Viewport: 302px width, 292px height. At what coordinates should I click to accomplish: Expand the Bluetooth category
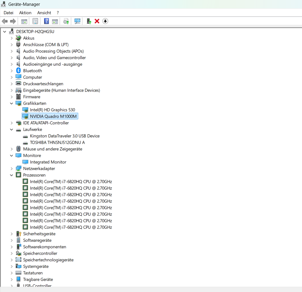[x=12, y=71]
